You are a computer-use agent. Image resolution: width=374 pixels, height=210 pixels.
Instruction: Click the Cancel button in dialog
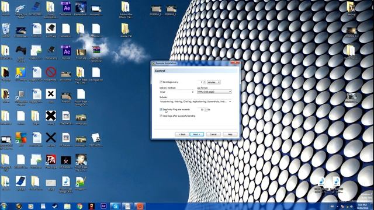pos(213,135)
